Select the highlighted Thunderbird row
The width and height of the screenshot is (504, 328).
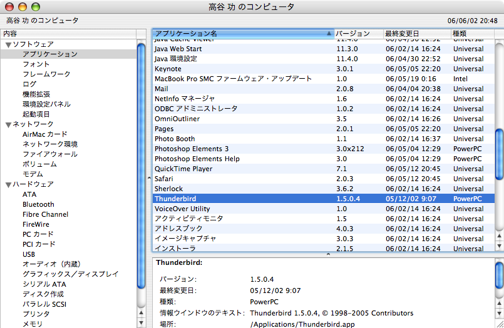323,199
